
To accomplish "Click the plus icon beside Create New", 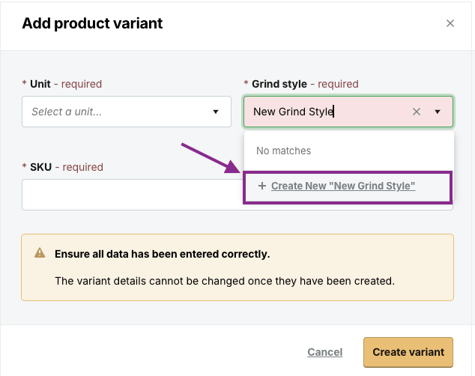I will (261, 186).
